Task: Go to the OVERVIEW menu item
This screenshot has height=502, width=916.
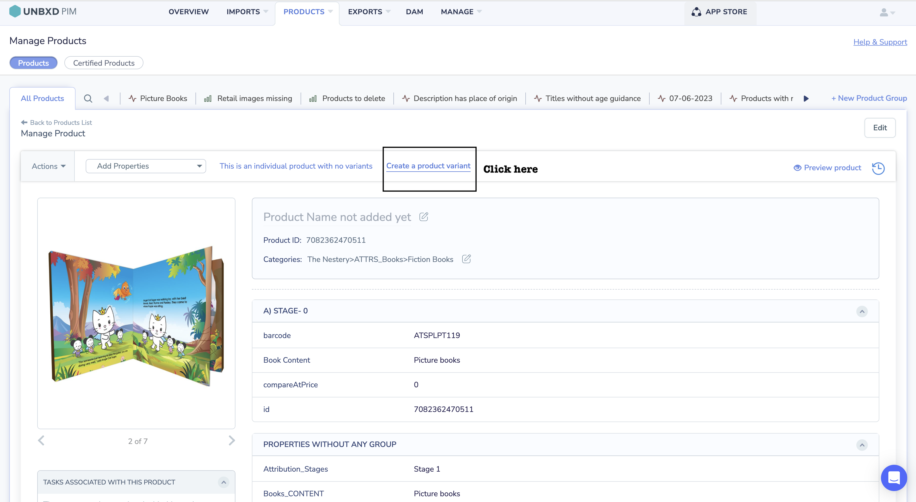Action: [188, 12]
